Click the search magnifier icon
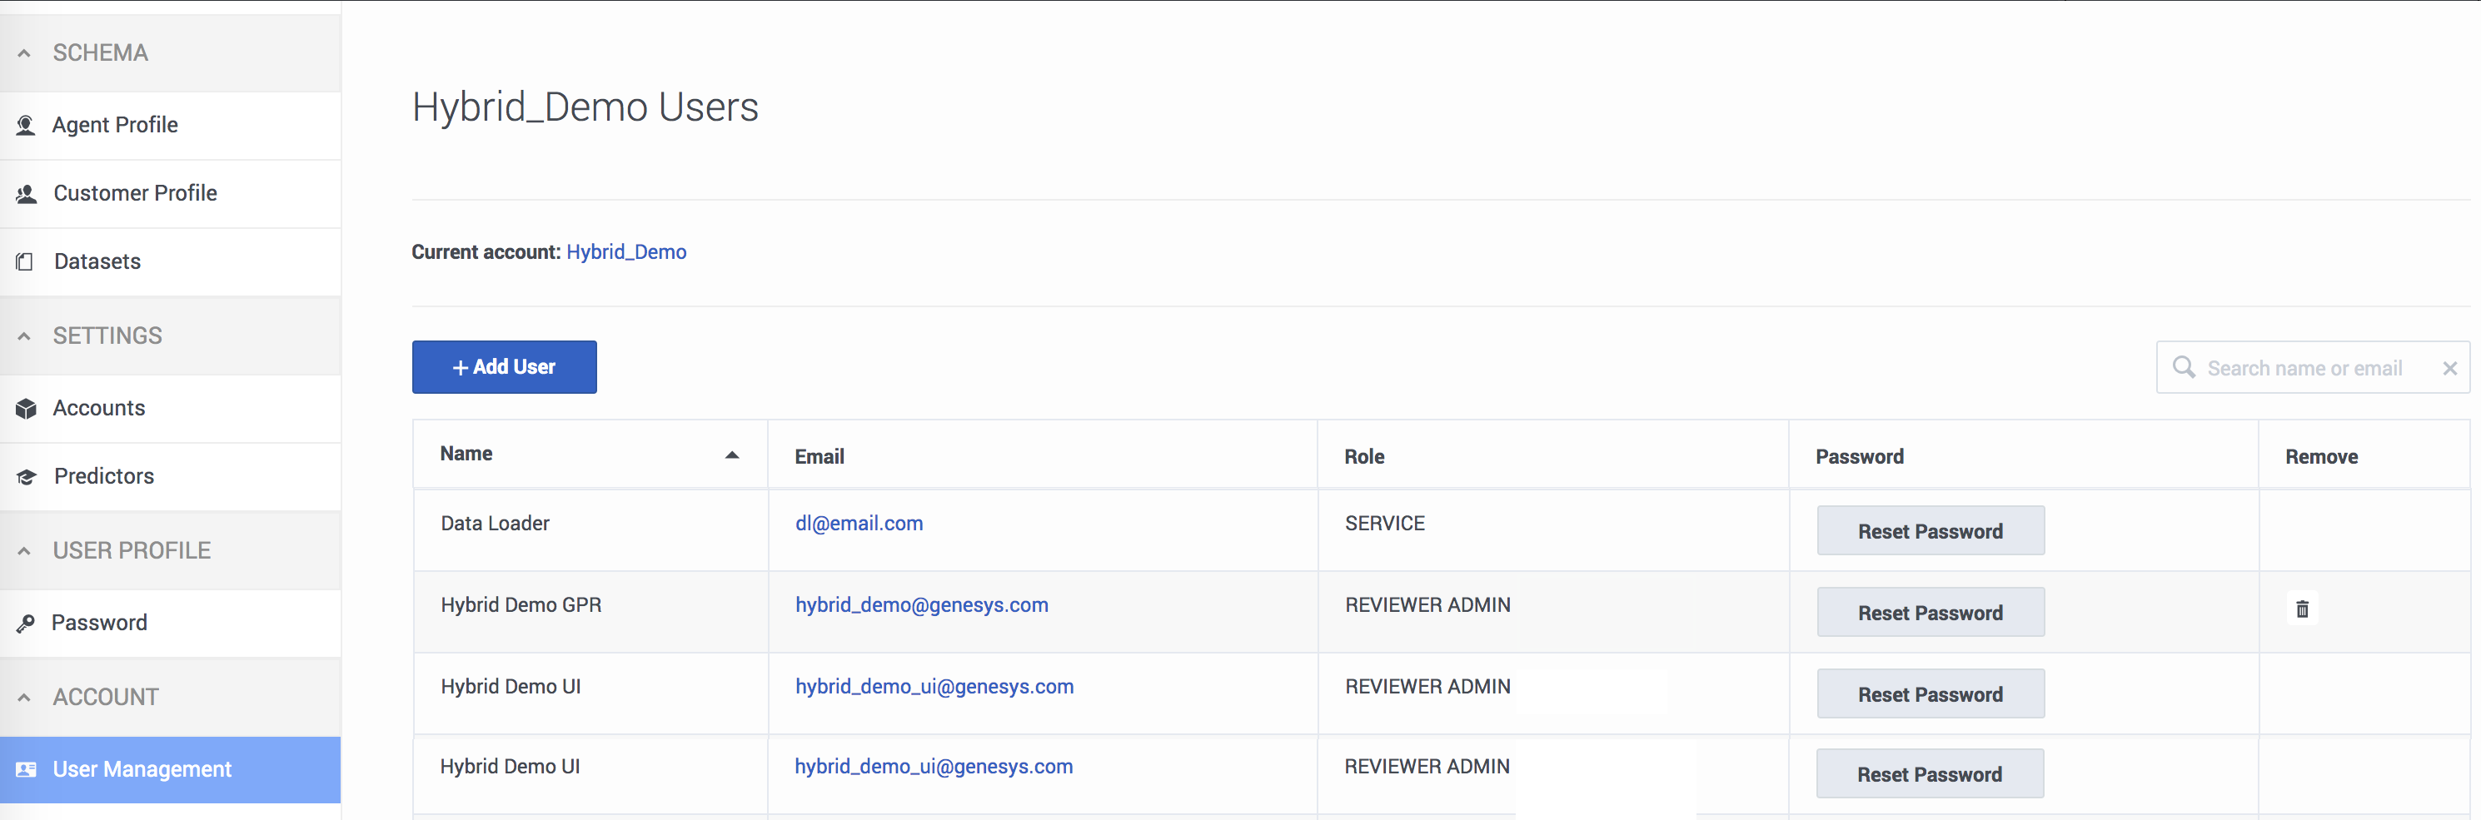Image resolution: width=2481 pixels, height=820 pixels. 2184,368
